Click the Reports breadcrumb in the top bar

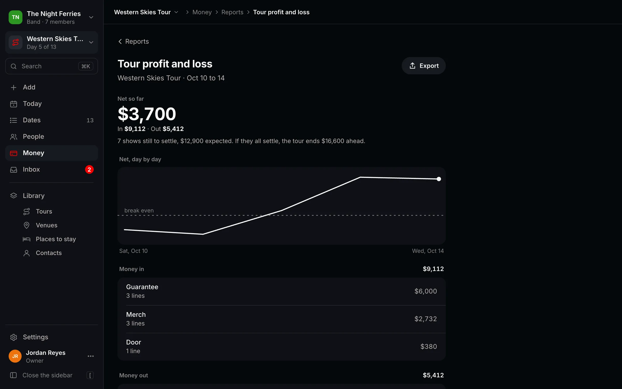[232, 12]
